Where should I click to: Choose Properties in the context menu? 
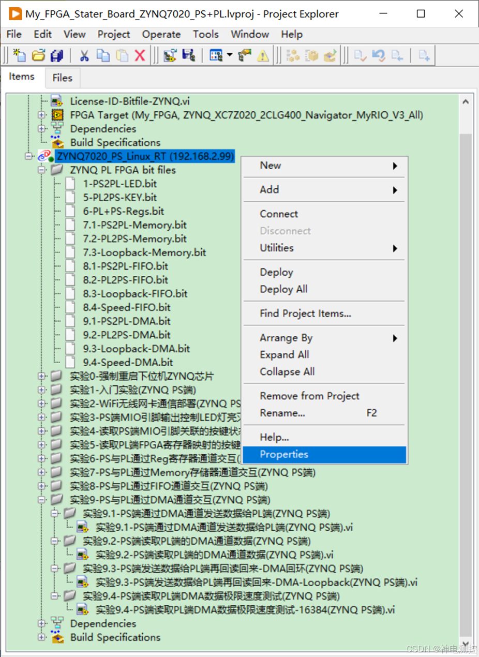[325, 455]
